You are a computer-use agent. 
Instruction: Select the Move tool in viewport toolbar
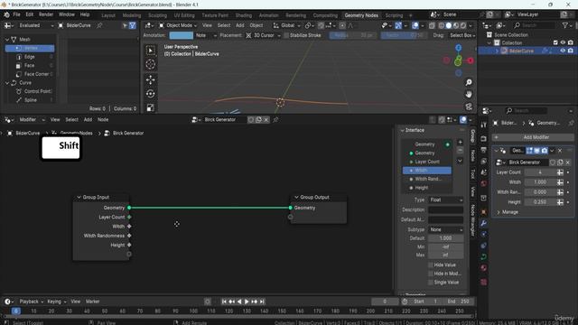pyautogui.click(x=151, y=79)
